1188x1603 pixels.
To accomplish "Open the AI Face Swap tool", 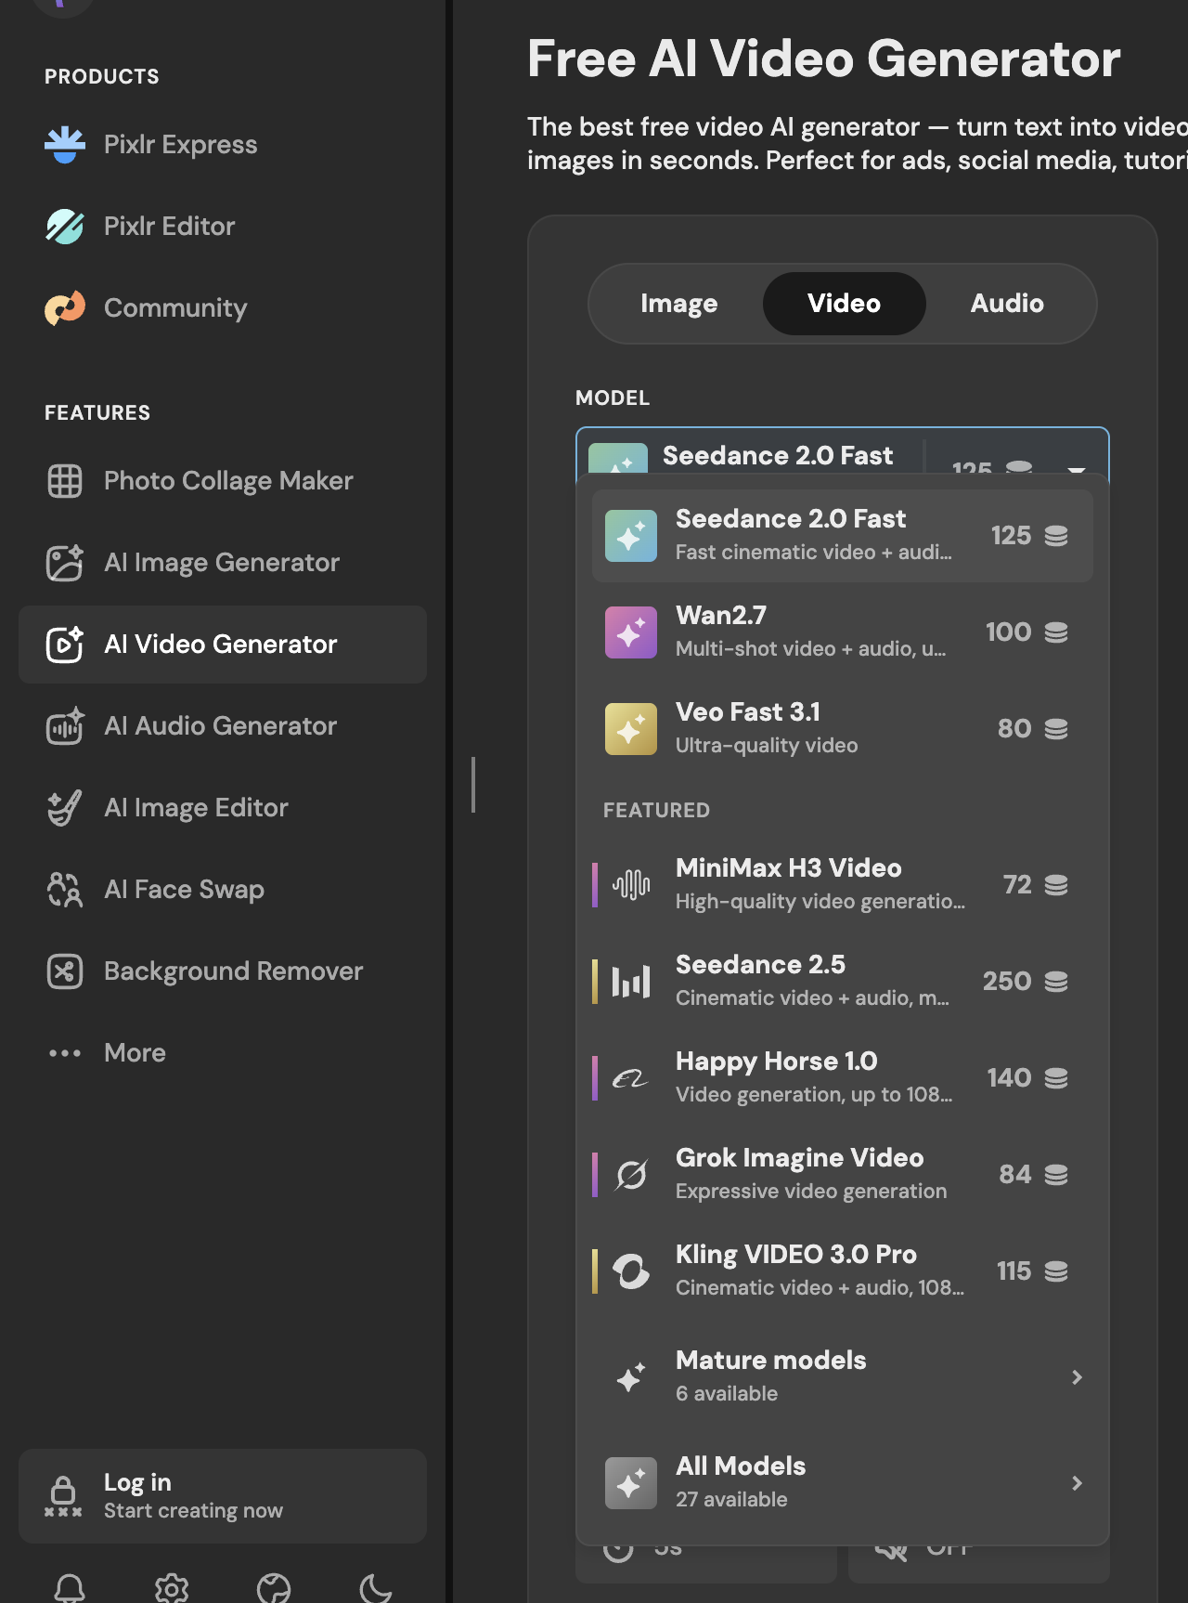I will point(223,890).
